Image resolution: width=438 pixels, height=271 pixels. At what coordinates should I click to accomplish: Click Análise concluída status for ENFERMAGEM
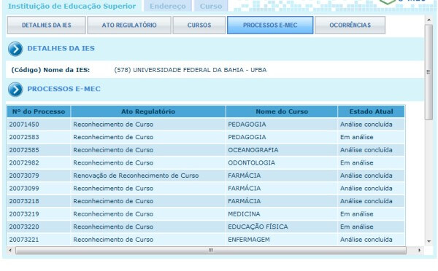(x=366, y=240)
